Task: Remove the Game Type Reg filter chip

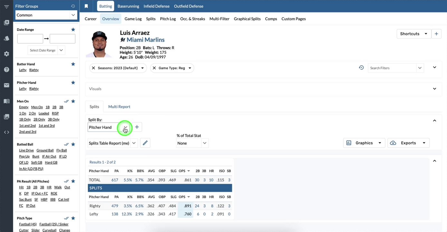Action: click(x=154, y=68)
